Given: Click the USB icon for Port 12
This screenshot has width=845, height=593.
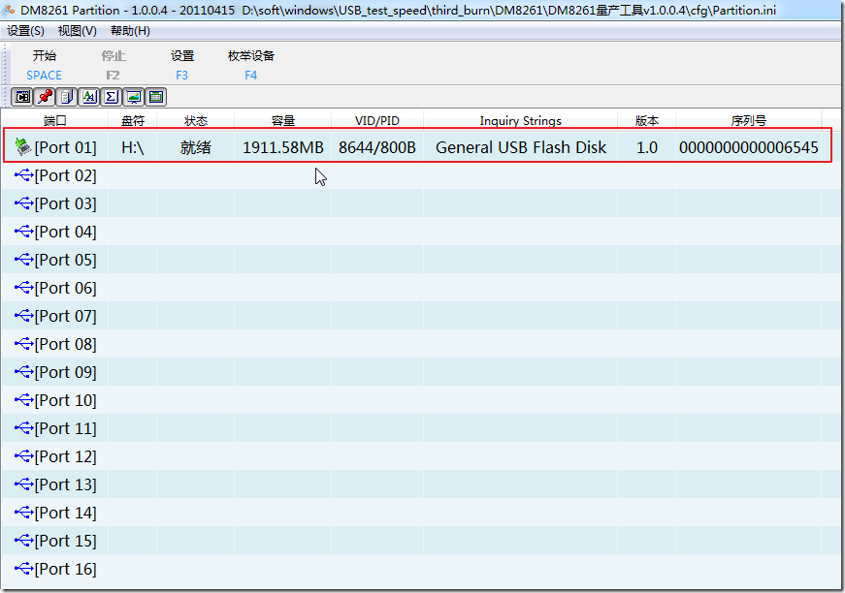Looking at the screenshot, I should click(x=23, y=456).
